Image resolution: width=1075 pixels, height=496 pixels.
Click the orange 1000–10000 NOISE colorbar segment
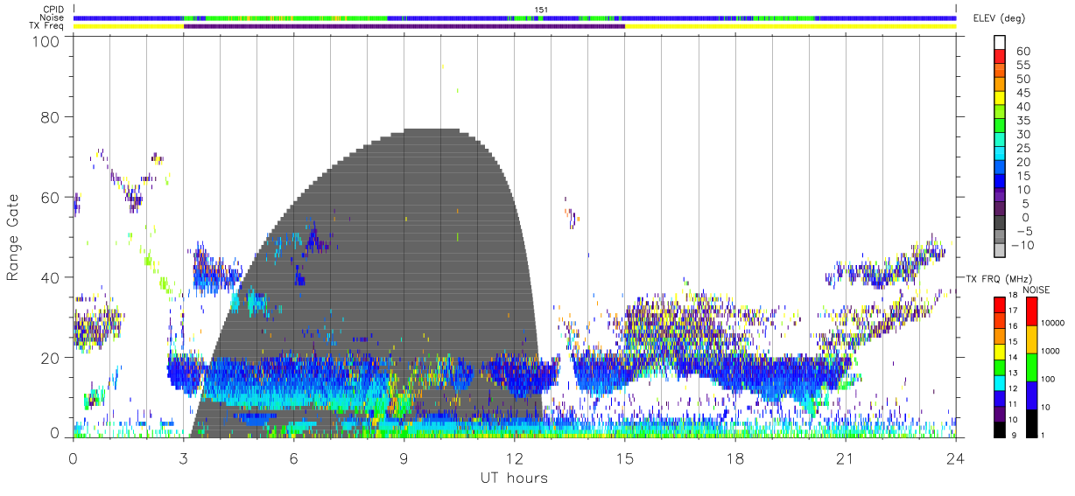(x=1030, y=339)
